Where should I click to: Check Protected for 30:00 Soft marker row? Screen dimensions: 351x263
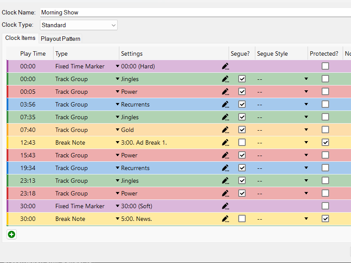click(325, 206)
